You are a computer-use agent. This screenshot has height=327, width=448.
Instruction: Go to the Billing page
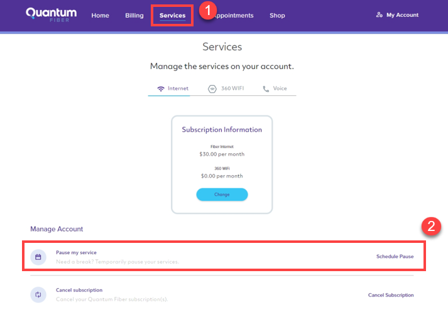pyautogui.click(x=134, y=16)
